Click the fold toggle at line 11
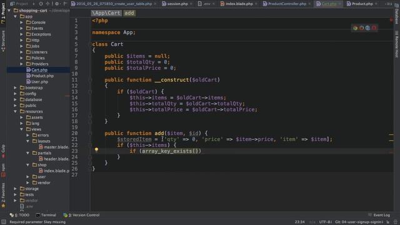Screen dimensions: 400x225 [x=90, y=80]
